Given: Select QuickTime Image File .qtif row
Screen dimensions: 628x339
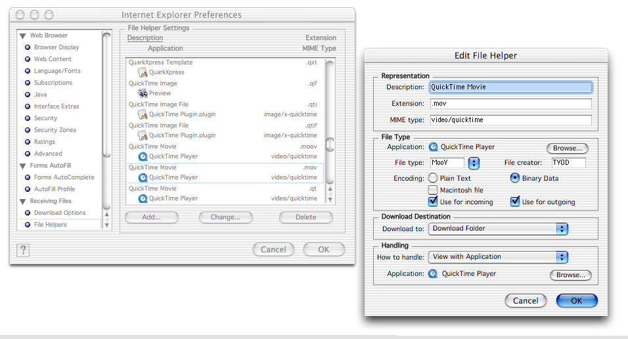Looking at the screenshot, I should click(x=225, y=130).
